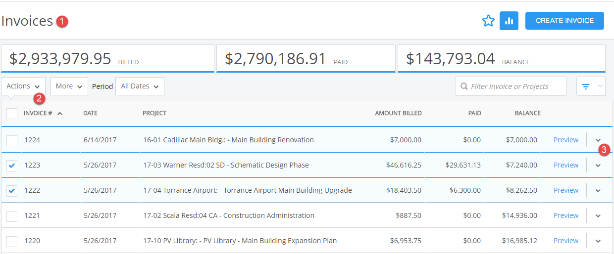Image resolution: width=614 pixels, height=254 pixels.
Task: Click balance $8,262.50
Action: 521,190
